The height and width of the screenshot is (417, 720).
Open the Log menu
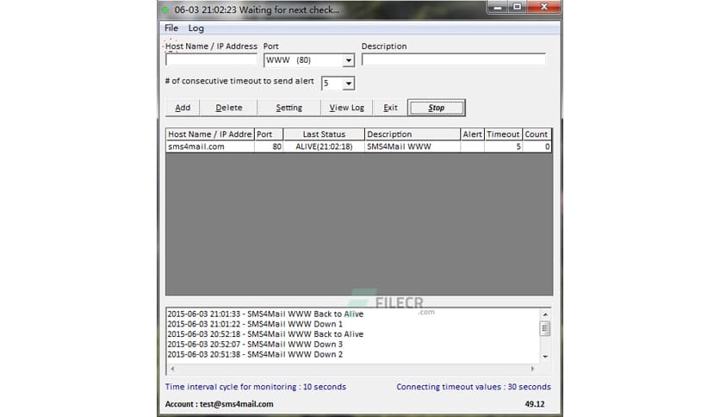[196, 28]
